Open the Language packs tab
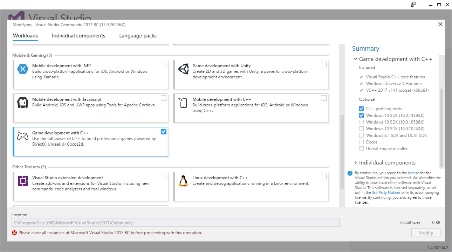452x252 pixels. click(x=138, y=36)
